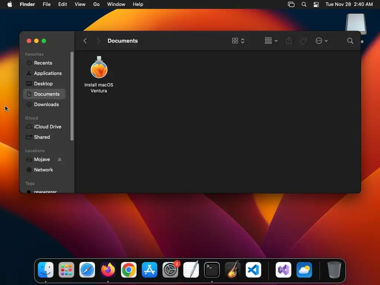Open Visual Studio purple icon in Dock
Image resolution: width=380 pixels, height=285 pixels.
284,270
